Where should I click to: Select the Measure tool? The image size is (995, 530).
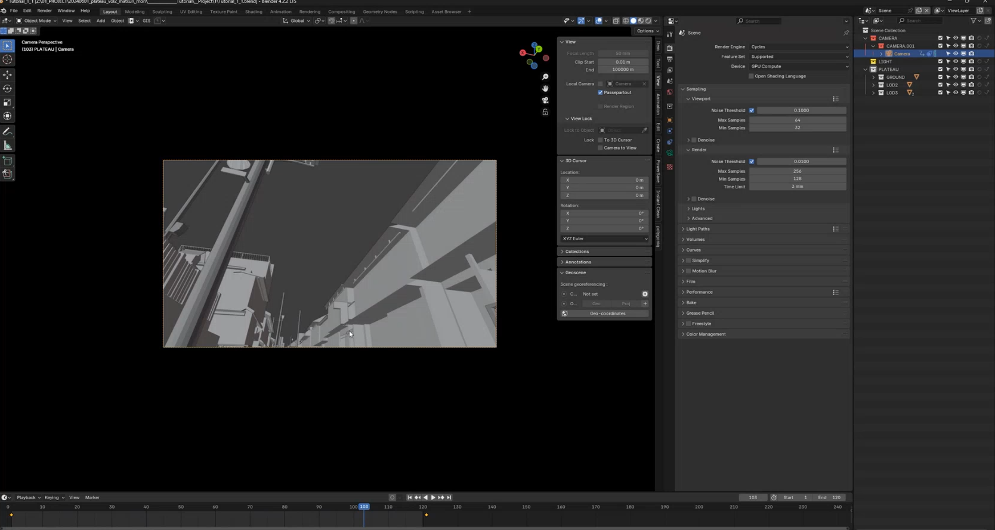[7, 145]
